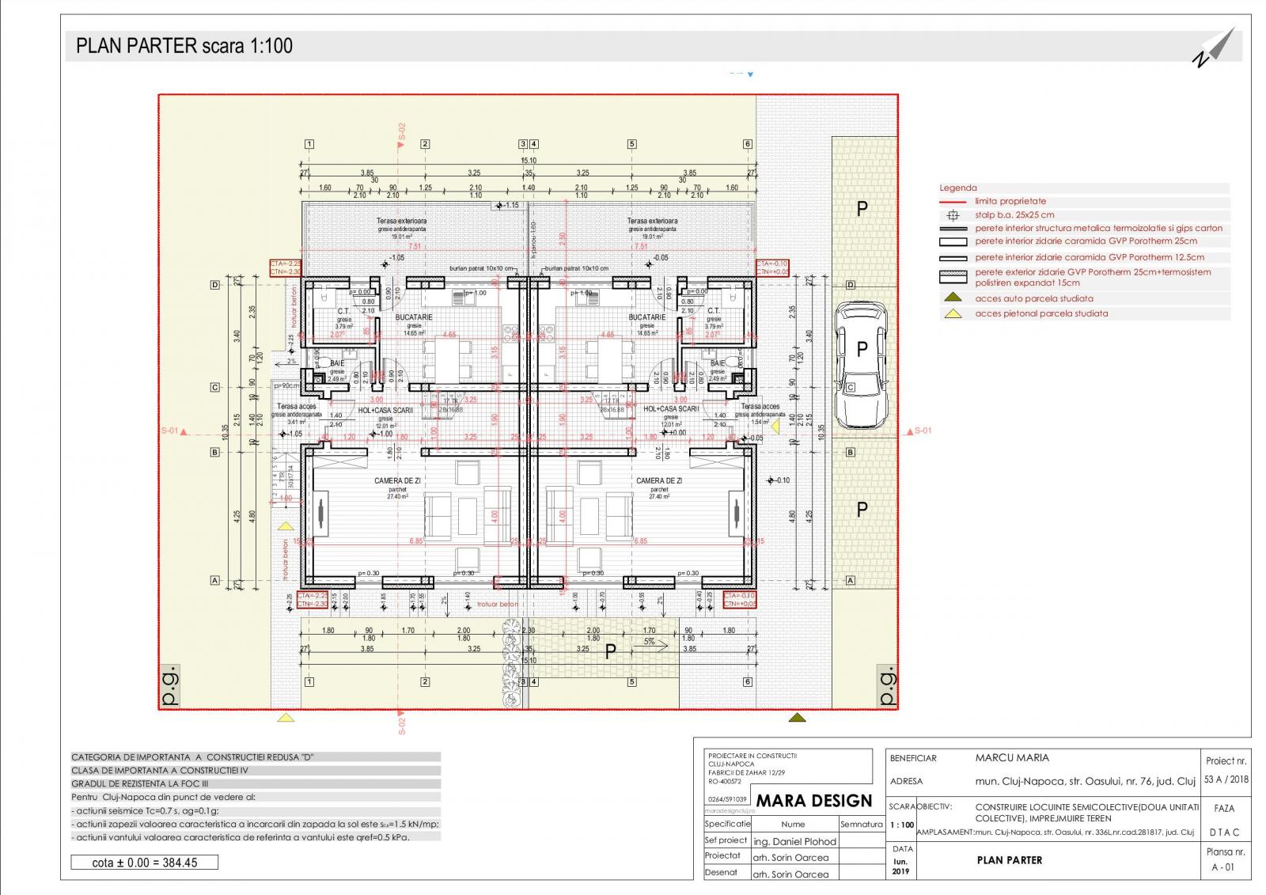Click the yellow triangle below the plan's left side

pyautogui.click(x=286, y=718)
